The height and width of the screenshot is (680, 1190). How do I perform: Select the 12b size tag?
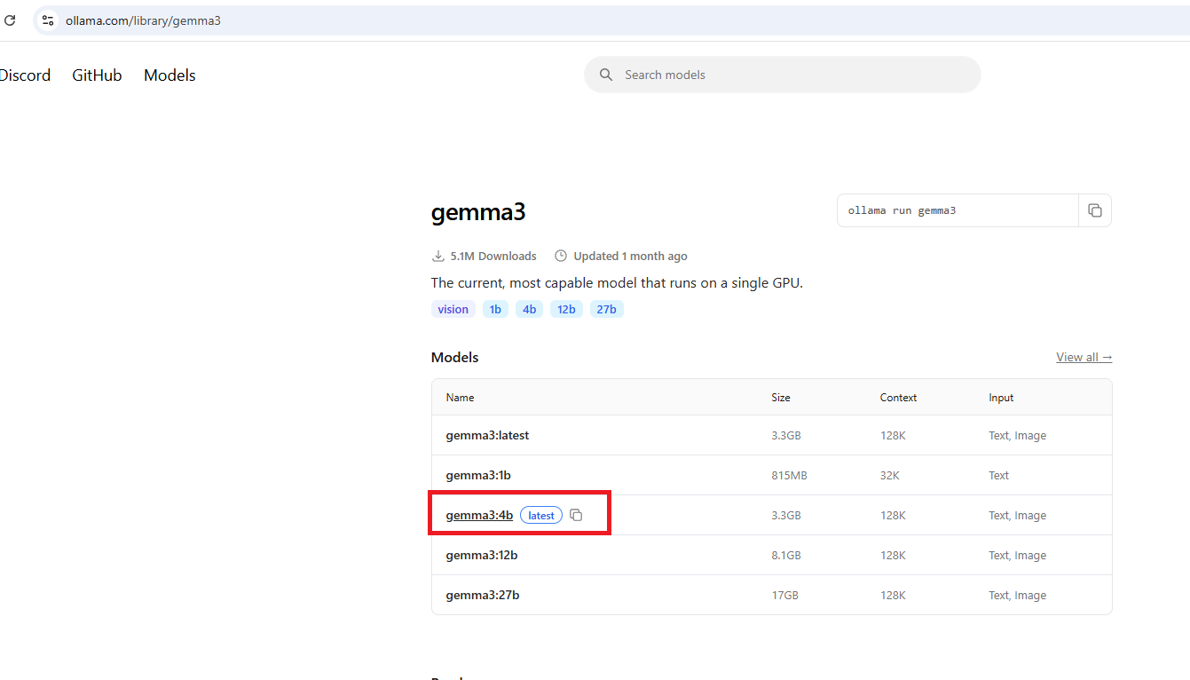point(566,309)
